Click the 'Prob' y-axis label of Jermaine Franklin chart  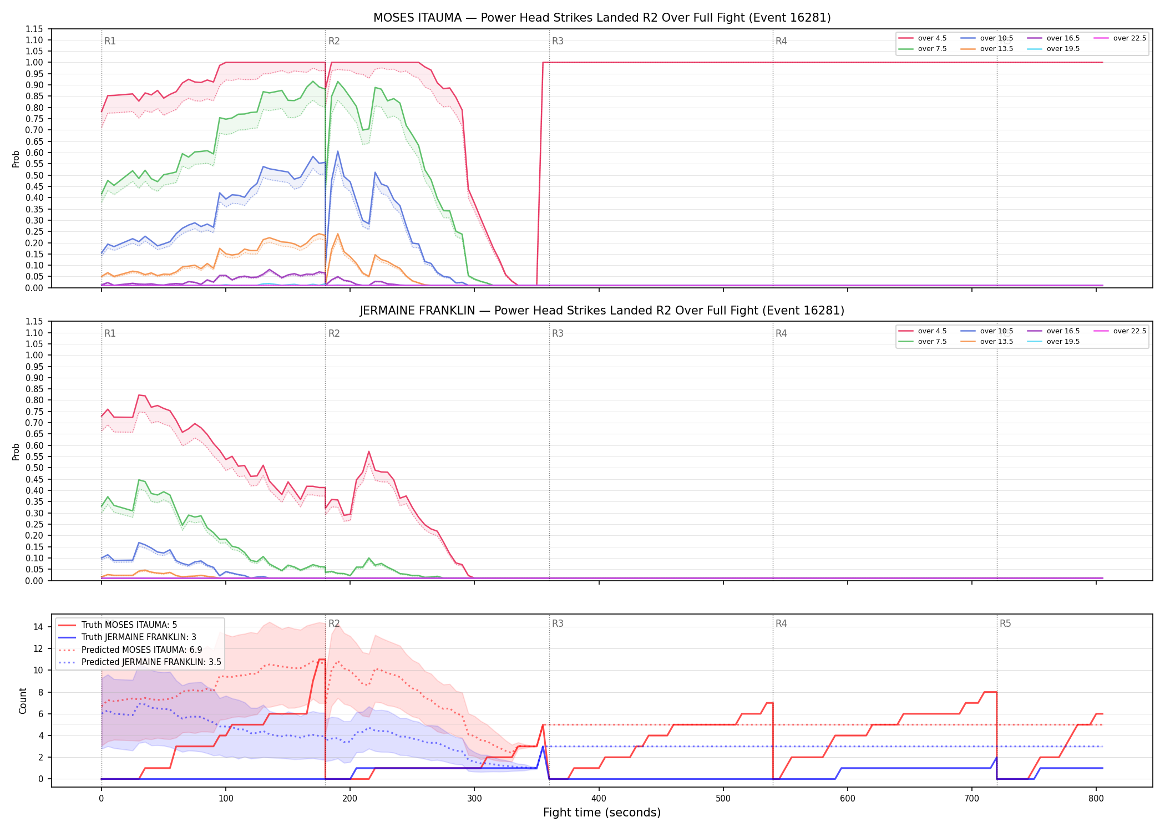click(x=16, y=451)
